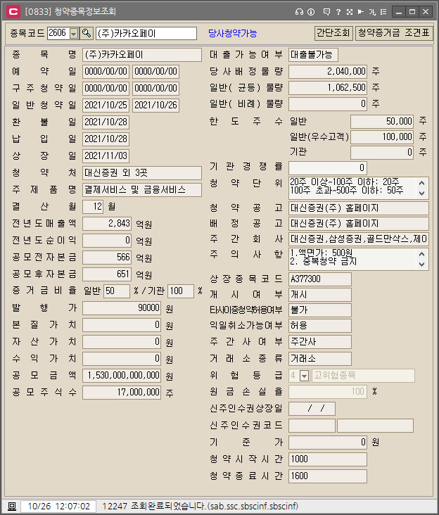Click 공모금액 field 1,530,000,000,000
The width and height of the screenshot is (439, 515).
pyautogui.click(x=122, y=376)
